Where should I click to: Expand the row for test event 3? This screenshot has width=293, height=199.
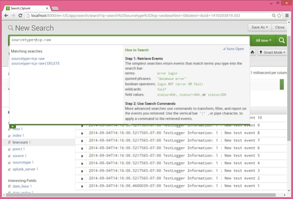click(x=82, y=171)
